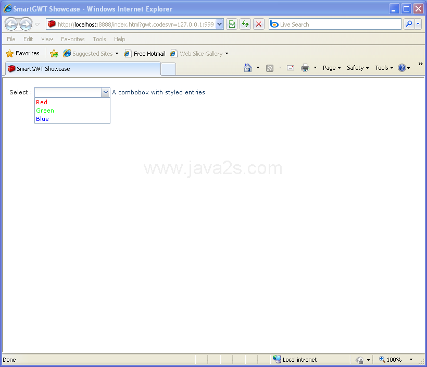
Task: Open the Web Slice Gallery link
Action: 199,54
